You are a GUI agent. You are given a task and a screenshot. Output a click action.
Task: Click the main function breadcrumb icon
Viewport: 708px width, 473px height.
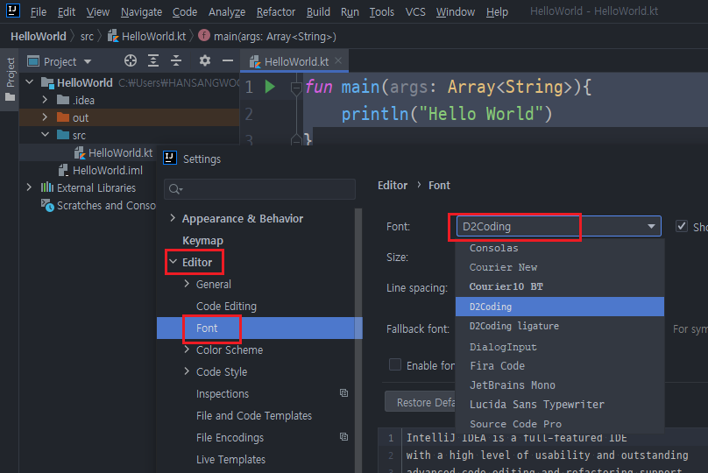point(204,35)
